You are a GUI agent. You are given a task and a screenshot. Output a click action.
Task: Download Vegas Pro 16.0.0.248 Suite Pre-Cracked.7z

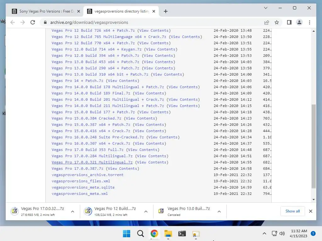[x=97, y=137]
